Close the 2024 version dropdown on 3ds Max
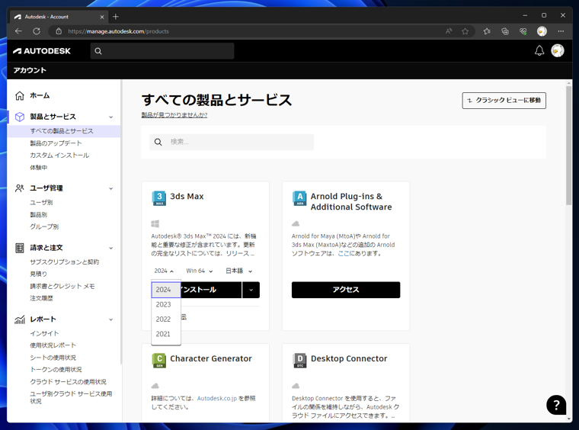 click(x=164, y=271)
